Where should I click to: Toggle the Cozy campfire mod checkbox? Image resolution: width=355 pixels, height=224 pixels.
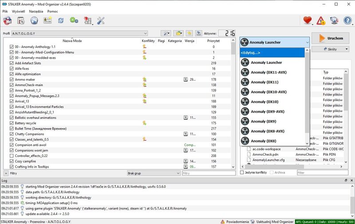[x=12, y=161]
